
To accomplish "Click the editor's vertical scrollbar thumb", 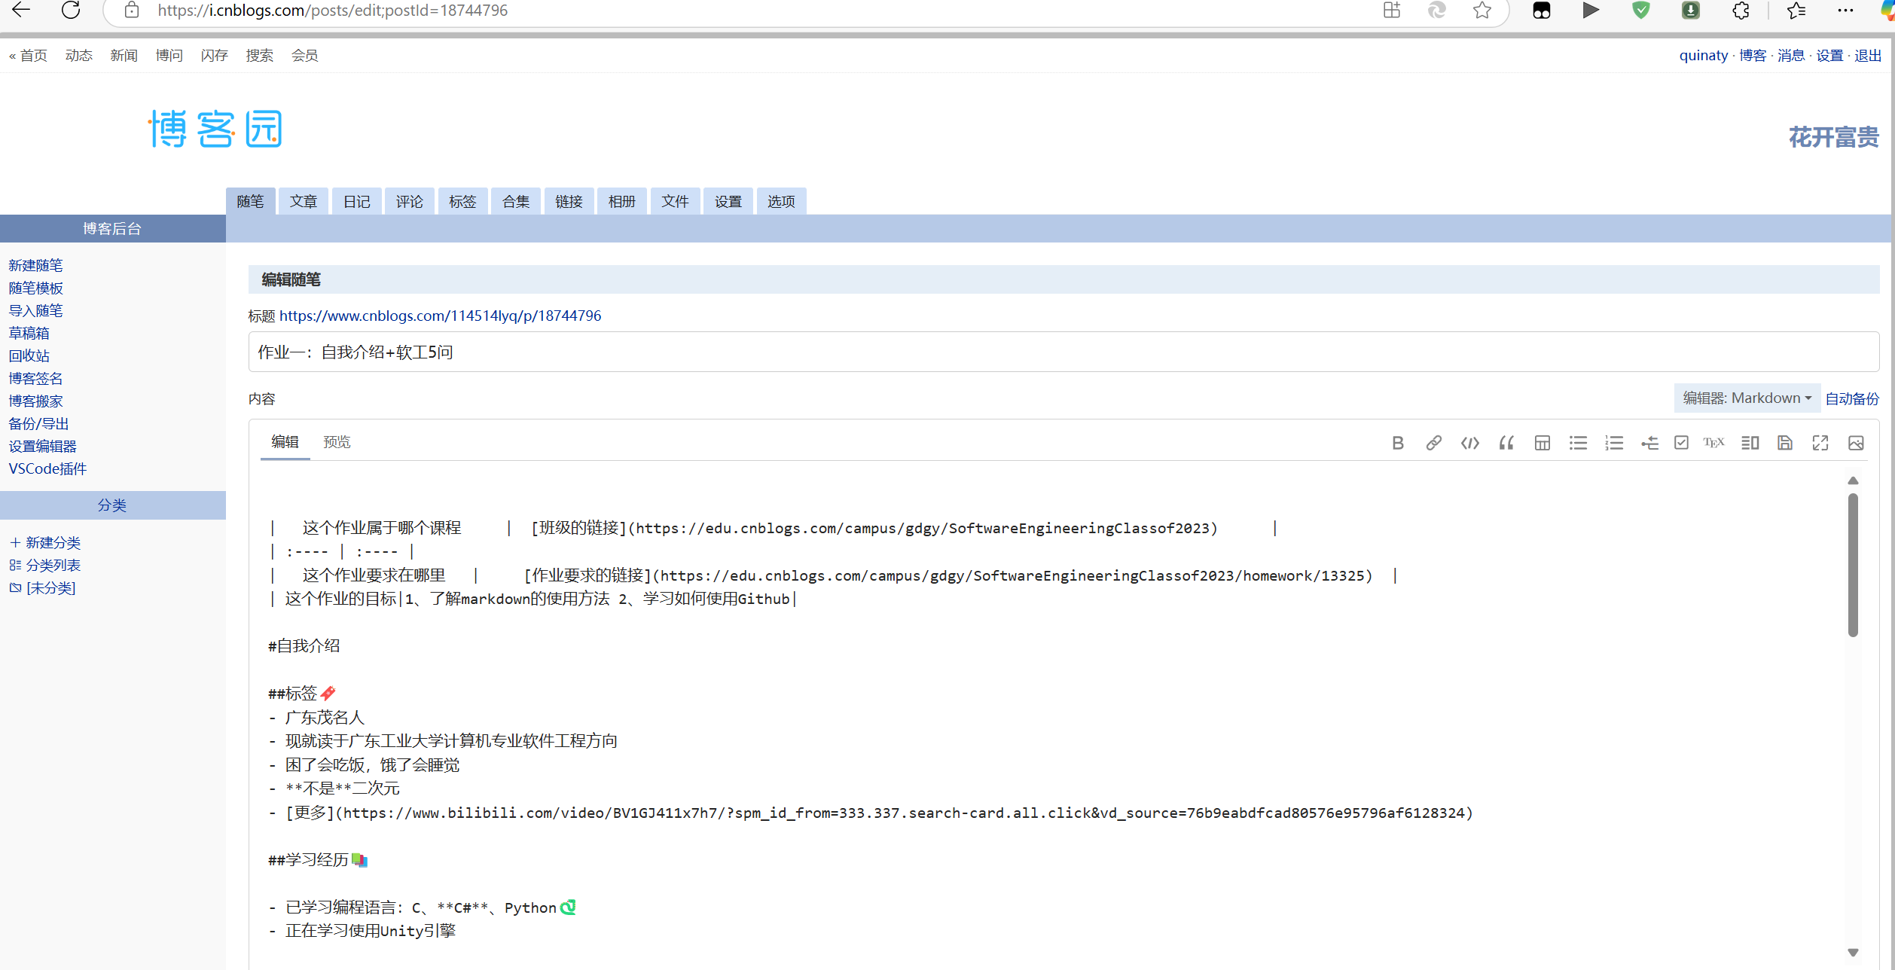I will click(1852, 565).
